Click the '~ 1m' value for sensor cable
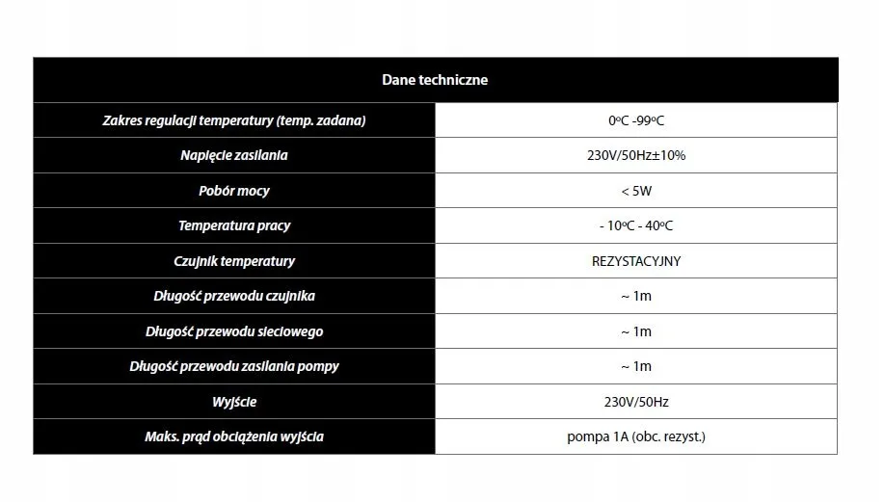This screenshot has height=502, width=884. 636,296
